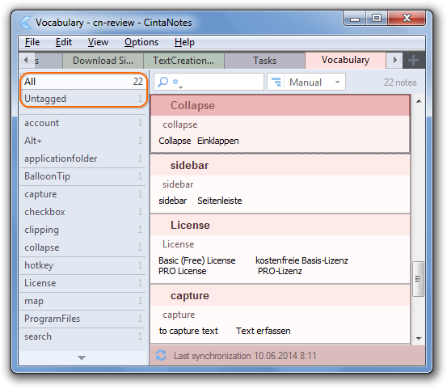This screenshot has height=389, width=447.
Task: Select the License tag in sidebar
Action: [83, 283]
